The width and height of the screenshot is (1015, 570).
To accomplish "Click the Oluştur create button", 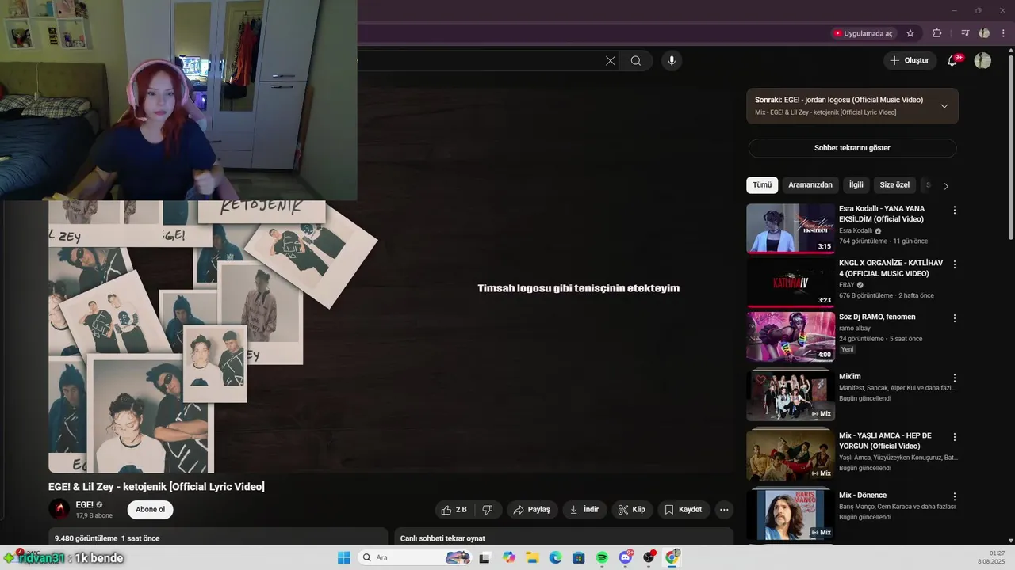I will pos(910,61).
